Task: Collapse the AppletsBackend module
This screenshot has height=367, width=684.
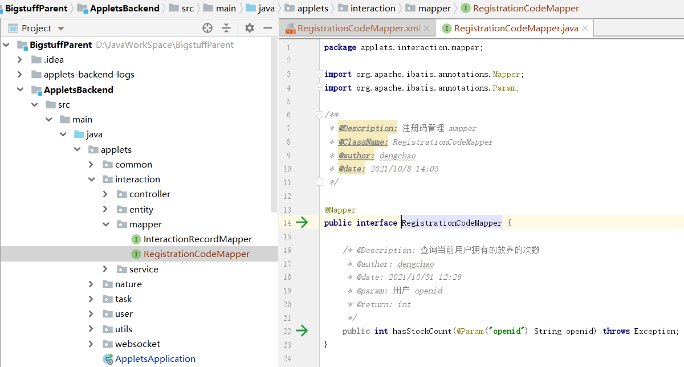Action: 20,89
